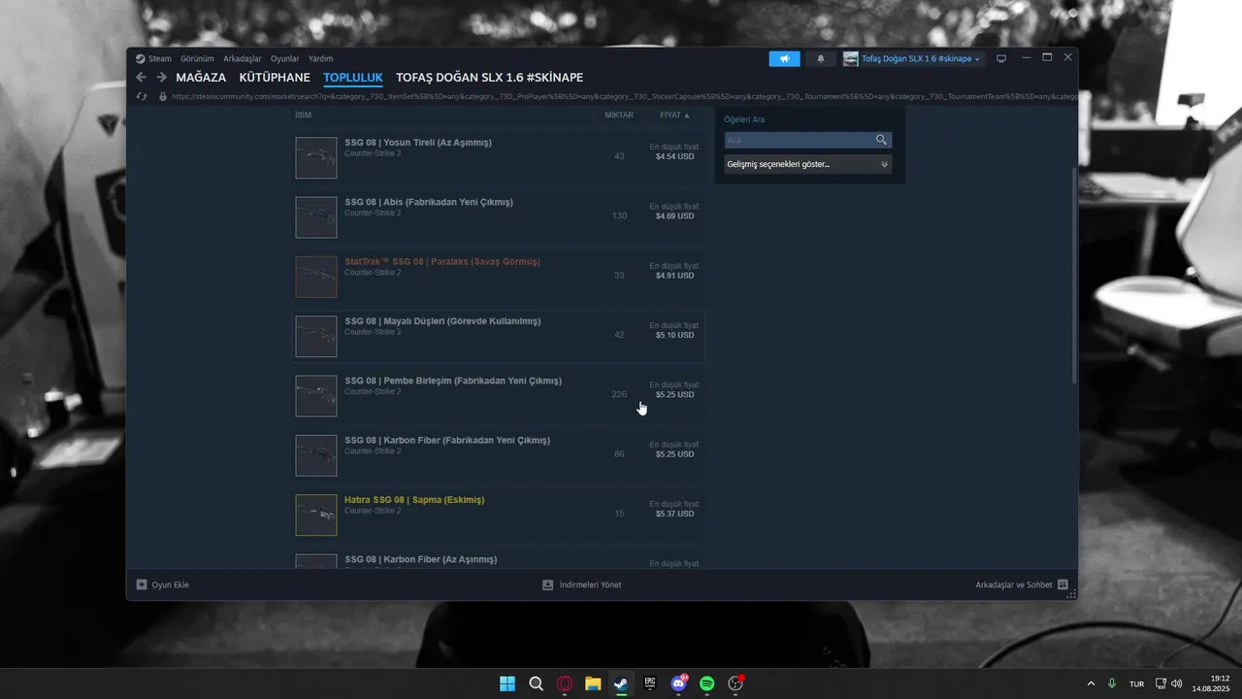Viewport: 1242px width, 699px height.
Task: Open the notifications bell
Action: tap(821, 58)
